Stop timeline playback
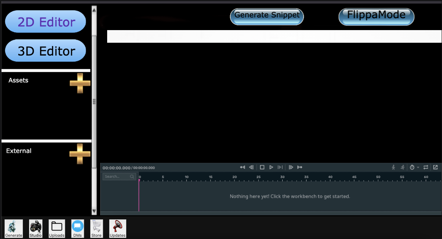This screenshot has width=442, height=239. (x=262, y=167)
